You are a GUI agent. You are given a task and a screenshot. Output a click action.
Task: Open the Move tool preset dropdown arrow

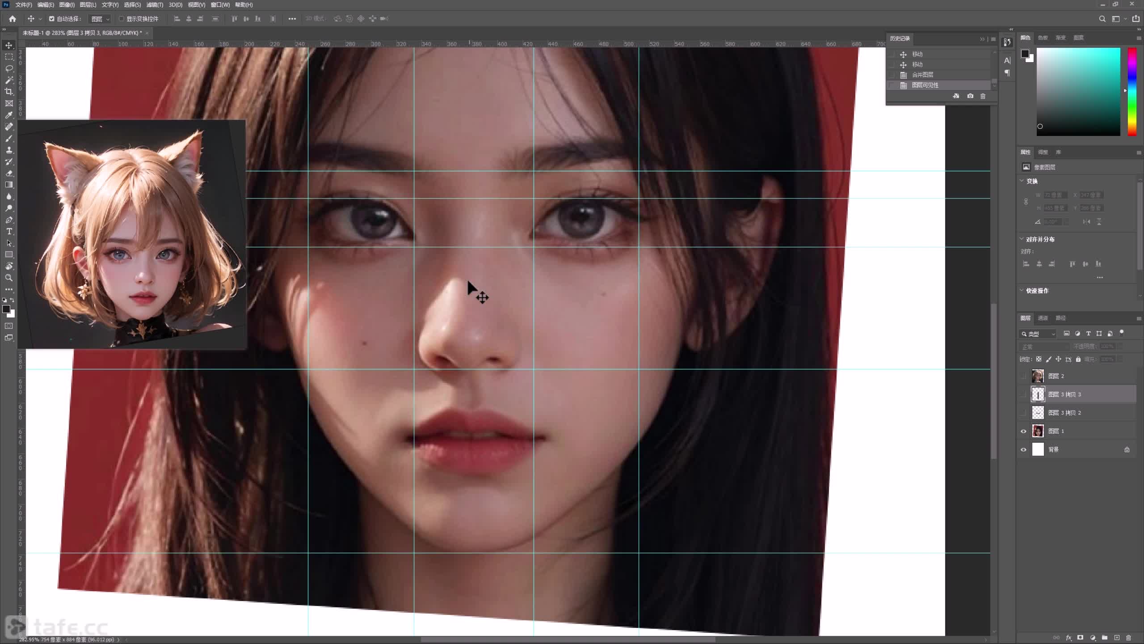click(x=40, y=19)
